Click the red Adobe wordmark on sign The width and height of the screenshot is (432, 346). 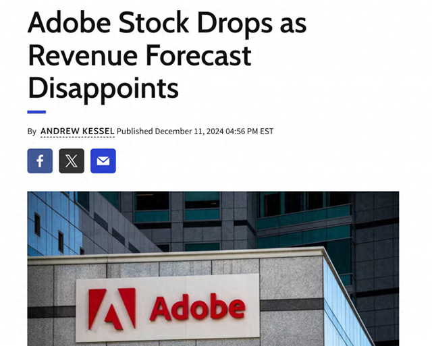coord(197,307)
